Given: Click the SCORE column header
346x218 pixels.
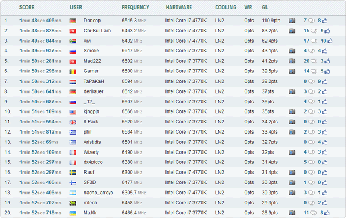Looking at the screenshot, I should pyautogui.click(x=27, y=8).
